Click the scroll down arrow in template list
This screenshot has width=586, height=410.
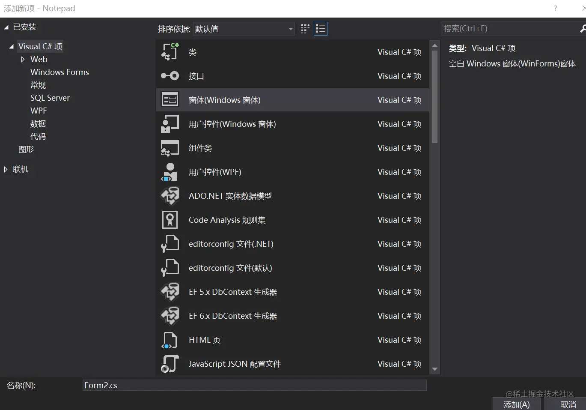point(435,369)
